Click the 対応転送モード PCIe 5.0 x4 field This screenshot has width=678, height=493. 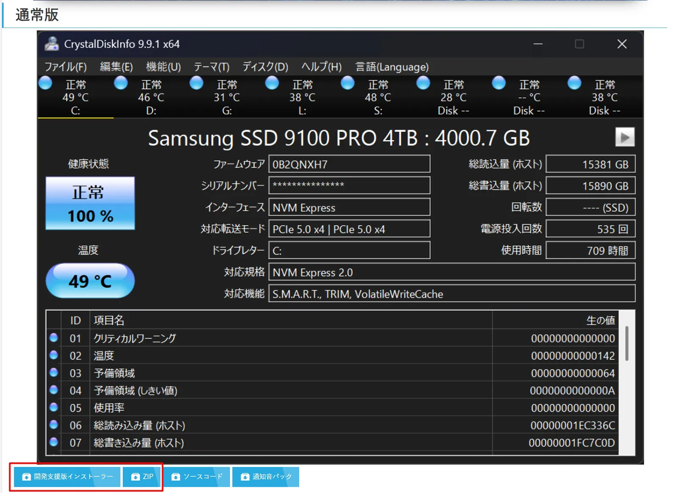coord(349,229)
